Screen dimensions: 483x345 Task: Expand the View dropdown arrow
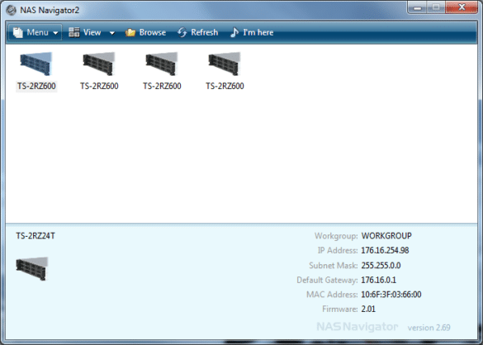pos(112,33)
